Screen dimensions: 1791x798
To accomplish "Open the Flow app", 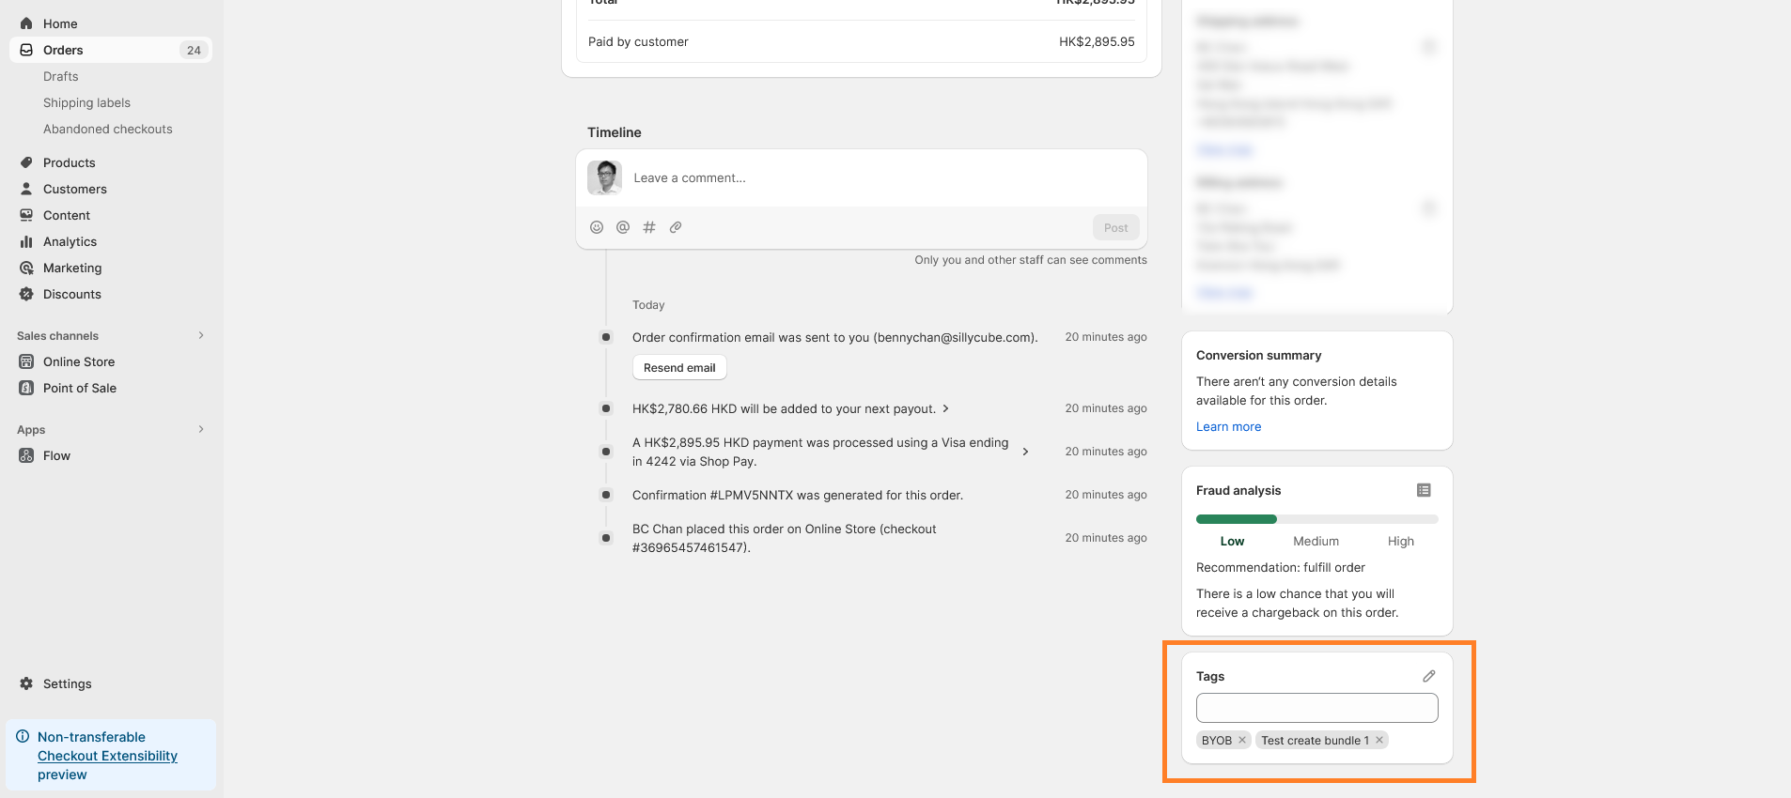I will coord(56,455).
